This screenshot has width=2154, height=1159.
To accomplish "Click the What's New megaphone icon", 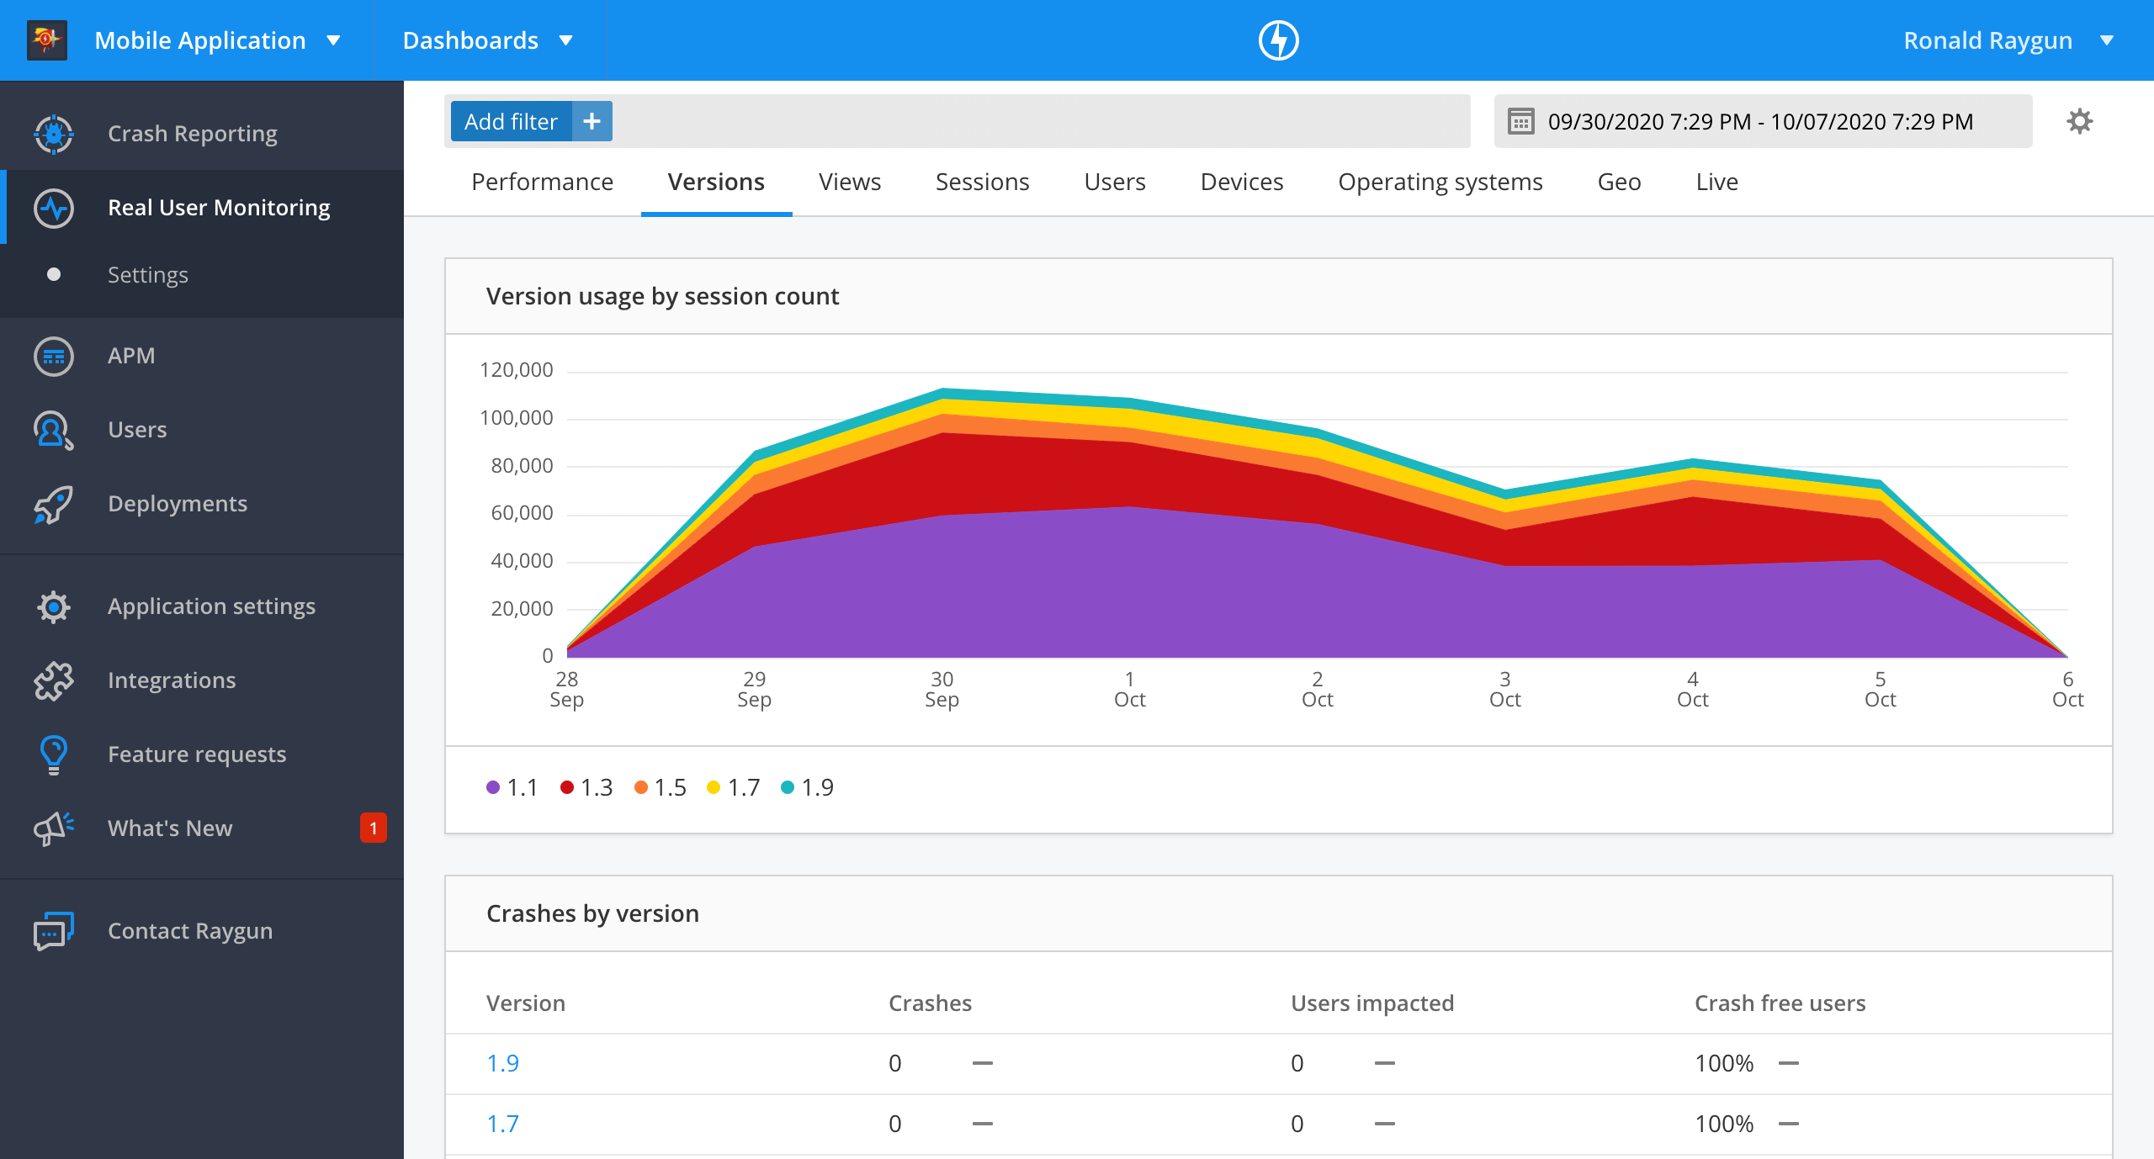I will (54, 828).
